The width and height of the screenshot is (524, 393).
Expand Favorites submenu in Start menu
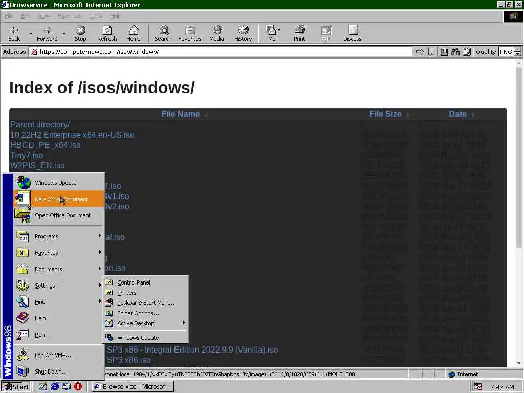(x=59, y=253)
